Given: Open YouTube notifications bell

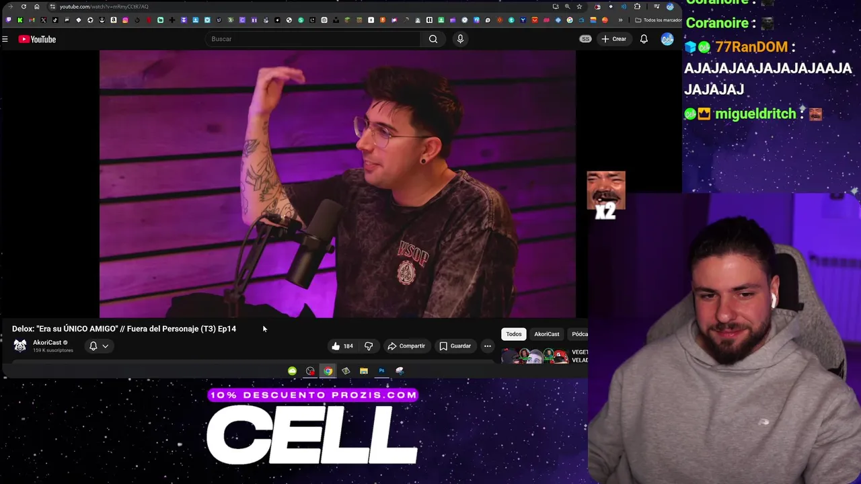Looking at the screenshot, I should click(644, 39).
